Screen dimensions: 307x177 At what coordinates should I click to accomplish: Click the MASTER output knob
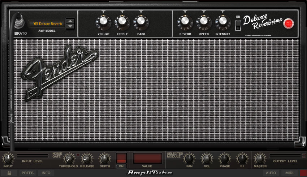tap(260, 159)
